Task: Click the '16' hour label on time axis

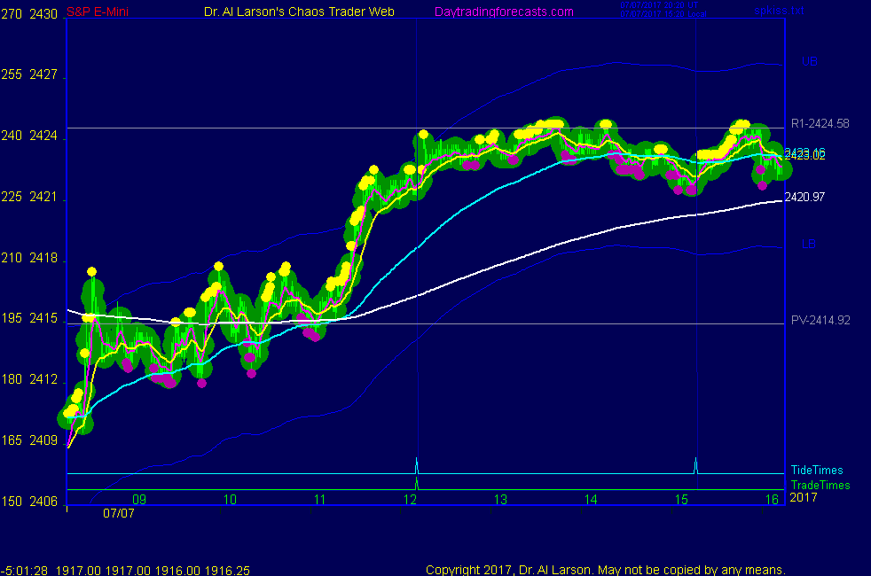Action: pyautogui.click(x=773, y=500)
